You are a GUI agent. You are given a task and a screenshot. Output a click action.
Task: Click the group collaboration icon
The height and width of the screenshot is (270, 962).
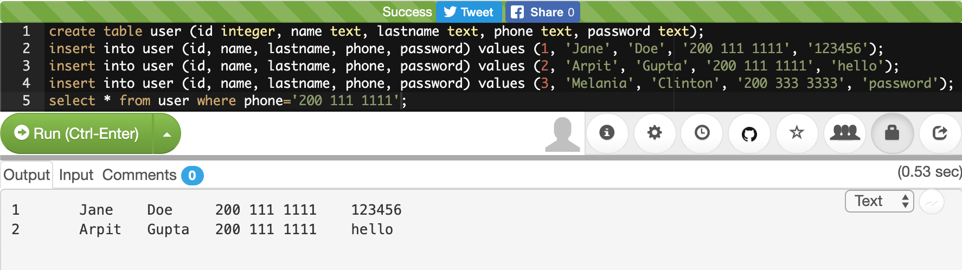click(844, 133)
